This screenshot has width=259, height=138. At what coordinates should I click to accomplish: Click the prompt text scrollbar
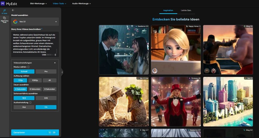57,51
